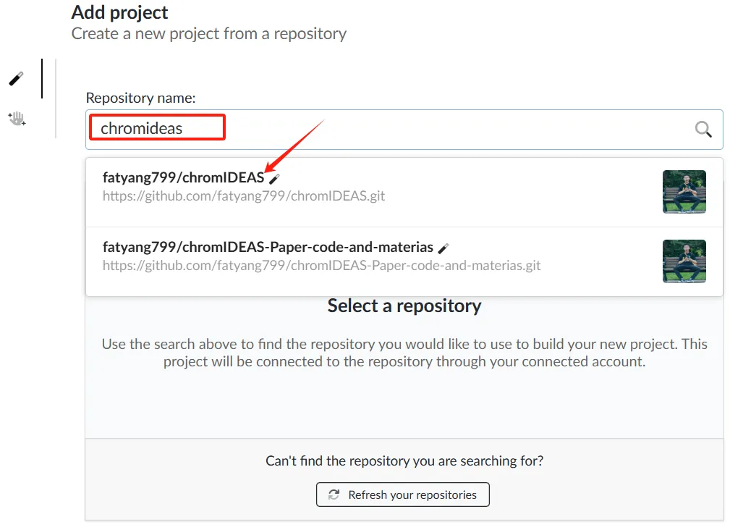This screenshot has height=530, width=730.
Task: Click wand icon next to fatyang799/chromIDEAS
Action: tap(274, 179)
